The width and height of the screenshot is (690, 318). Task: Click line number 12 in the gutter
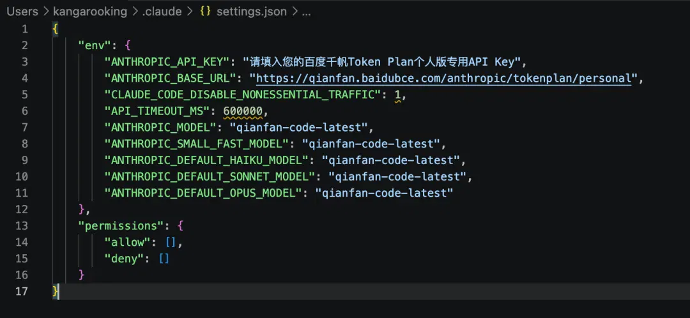pos(21,209)
